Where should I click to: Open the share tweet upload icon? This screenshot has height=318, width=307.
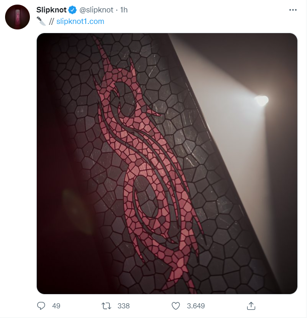pyautogui.click(x=251, y=306)
